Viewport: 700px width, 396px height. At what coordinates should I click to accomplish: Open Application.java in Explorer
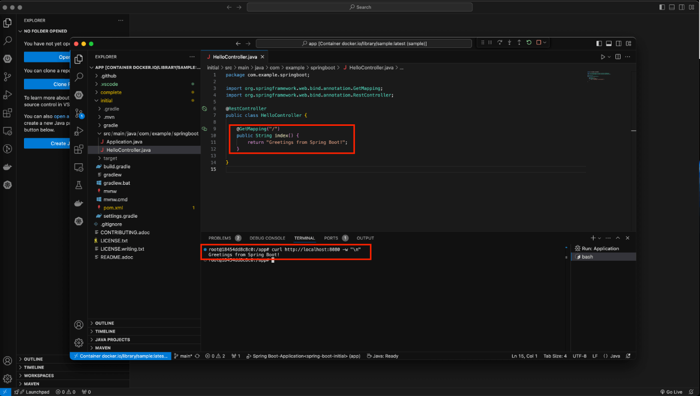click(144, 142)
